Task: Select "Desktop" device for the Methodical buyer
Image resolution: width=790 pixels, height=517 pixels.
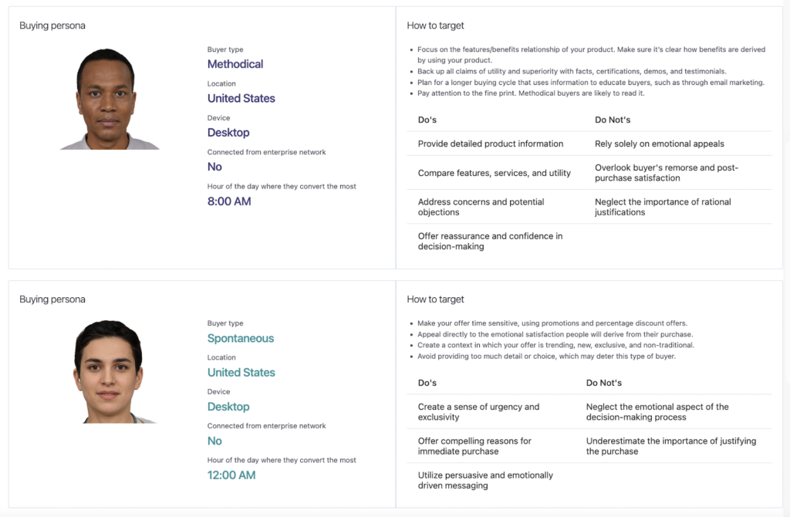Action: click(x=228, y=132)
